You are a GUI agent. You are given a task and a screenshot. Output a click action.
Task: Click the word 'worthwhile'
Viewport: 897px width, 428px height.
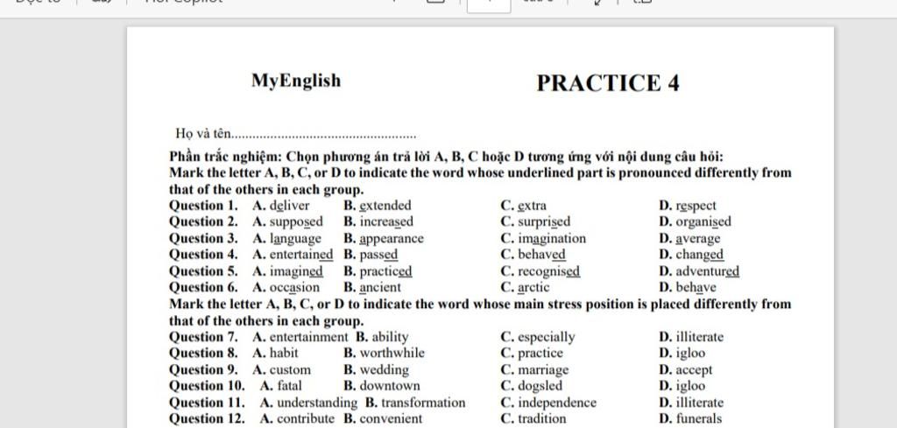(392, 353)
